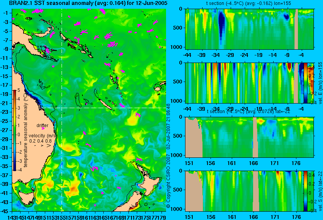Select the temperature seasonal anomaly color bar
Viewport: 323px width, 220px height.
pyautogui.click(x=15, y=130)
